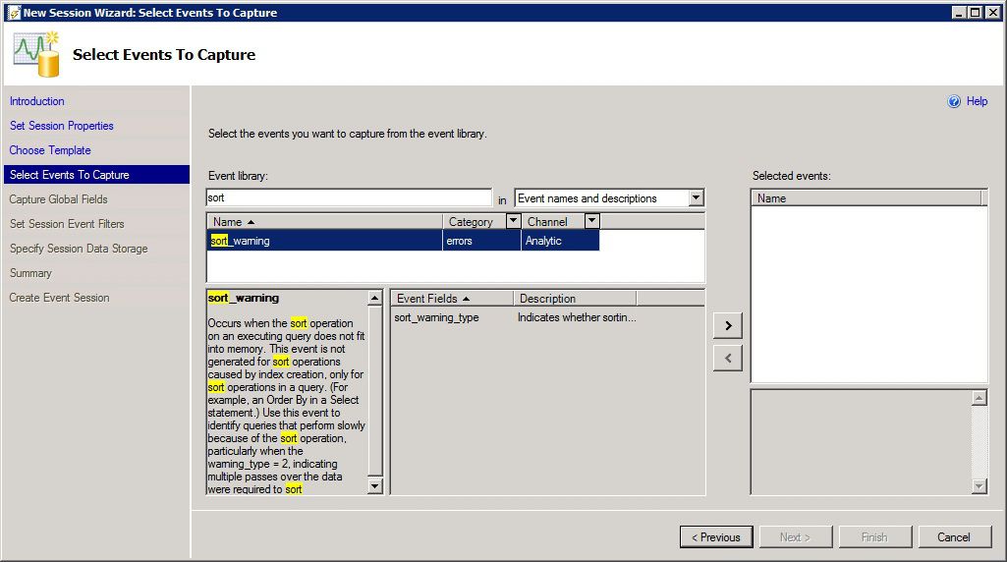This screenshot has height=562, width=1007.
Task: Click the Name column sort header in the event library
Action: [324, 222]
